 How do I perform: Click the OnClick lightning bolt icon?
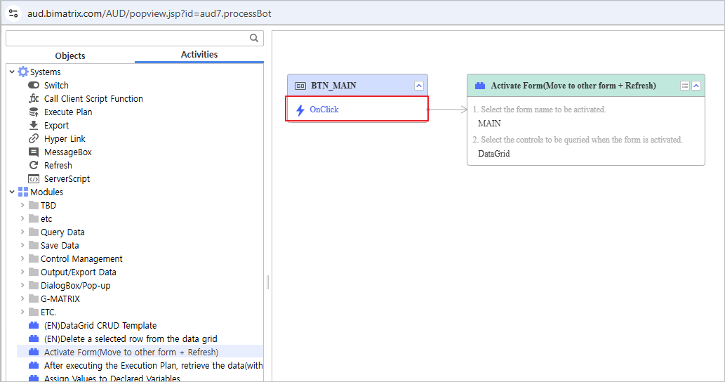click(300, 110)
